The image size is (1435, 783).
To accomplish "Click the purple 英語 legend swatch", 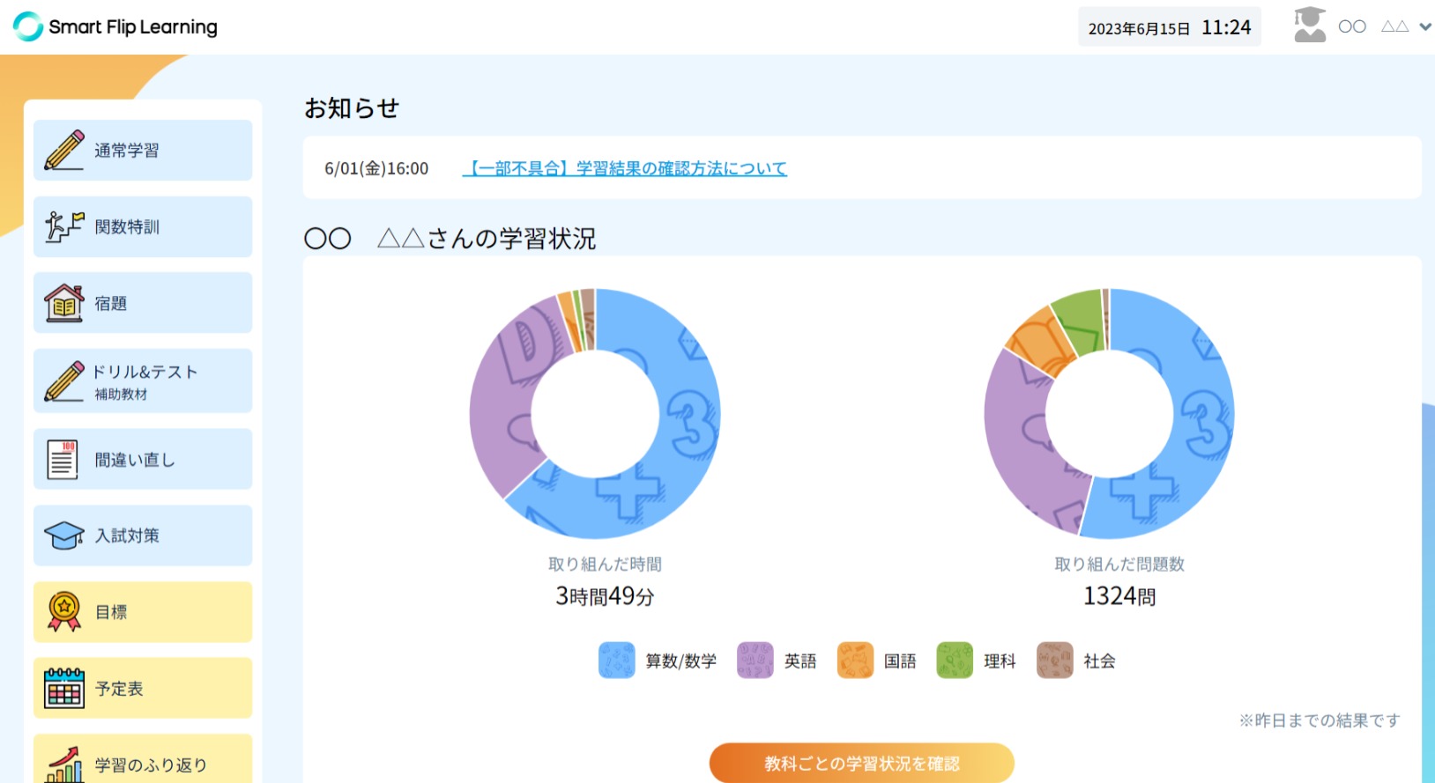I will pyautogui.click(x=755, y=661).
